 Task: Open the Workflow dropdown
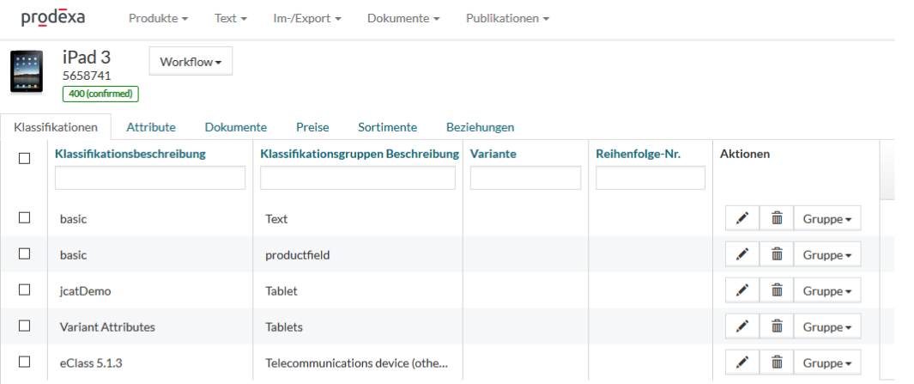191,61
